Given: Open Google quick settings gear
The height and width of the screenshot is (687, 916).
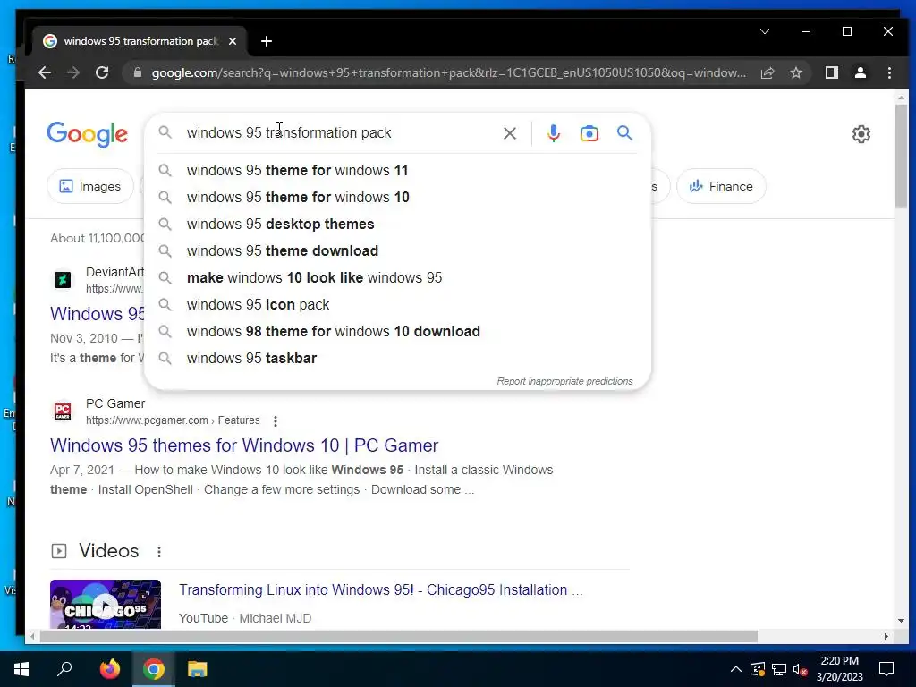Looking at the screenshot, I should 861,134.
